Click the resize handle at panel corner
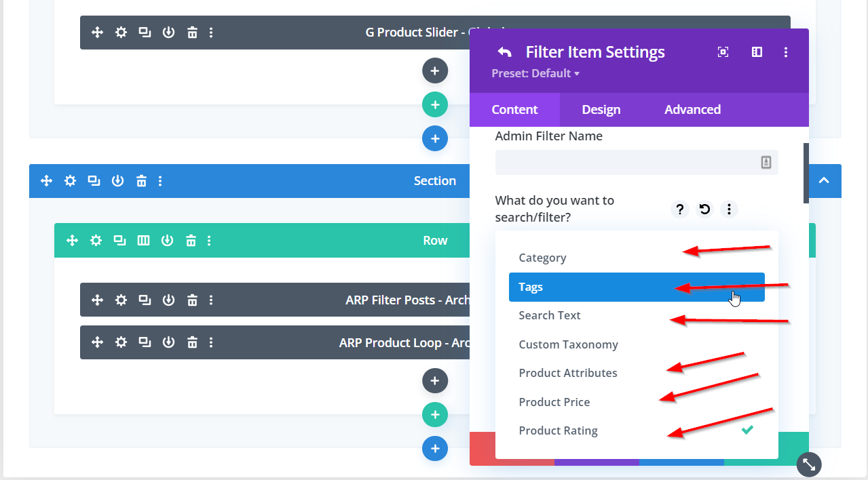 (x=809, y=464)
